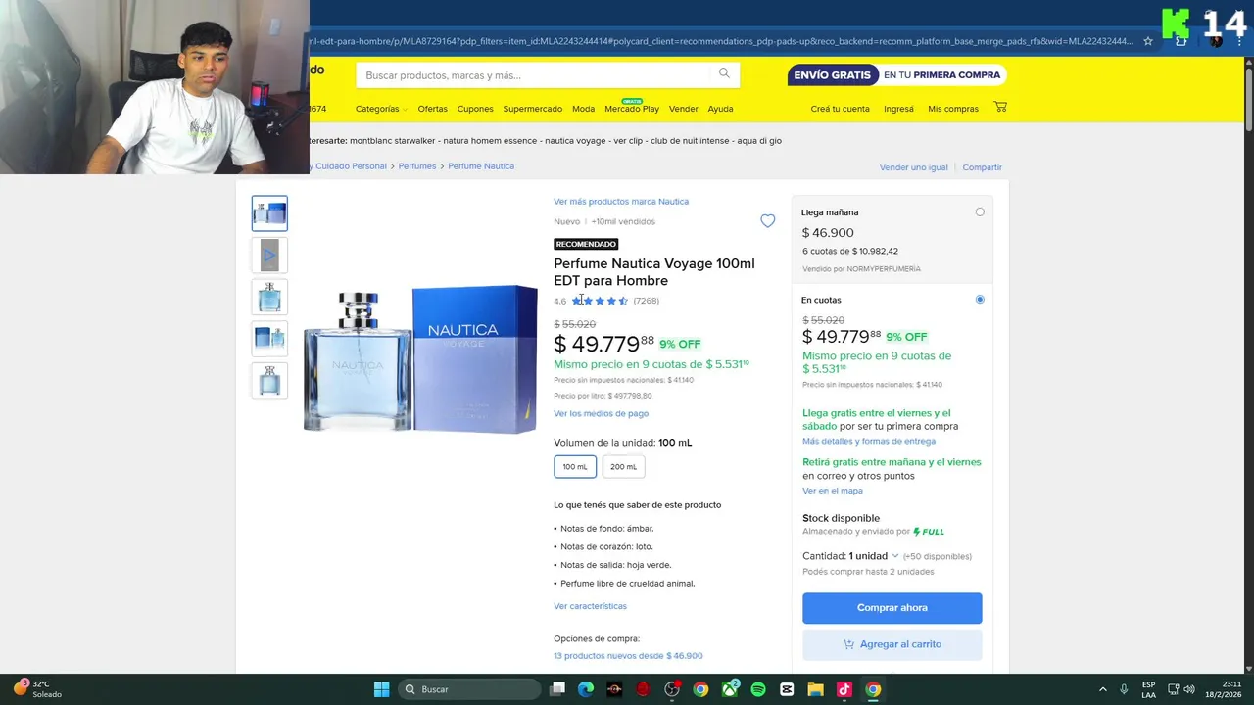Click Creá tu cuenta
1254x705 pixels.
(x=840, y=109)
